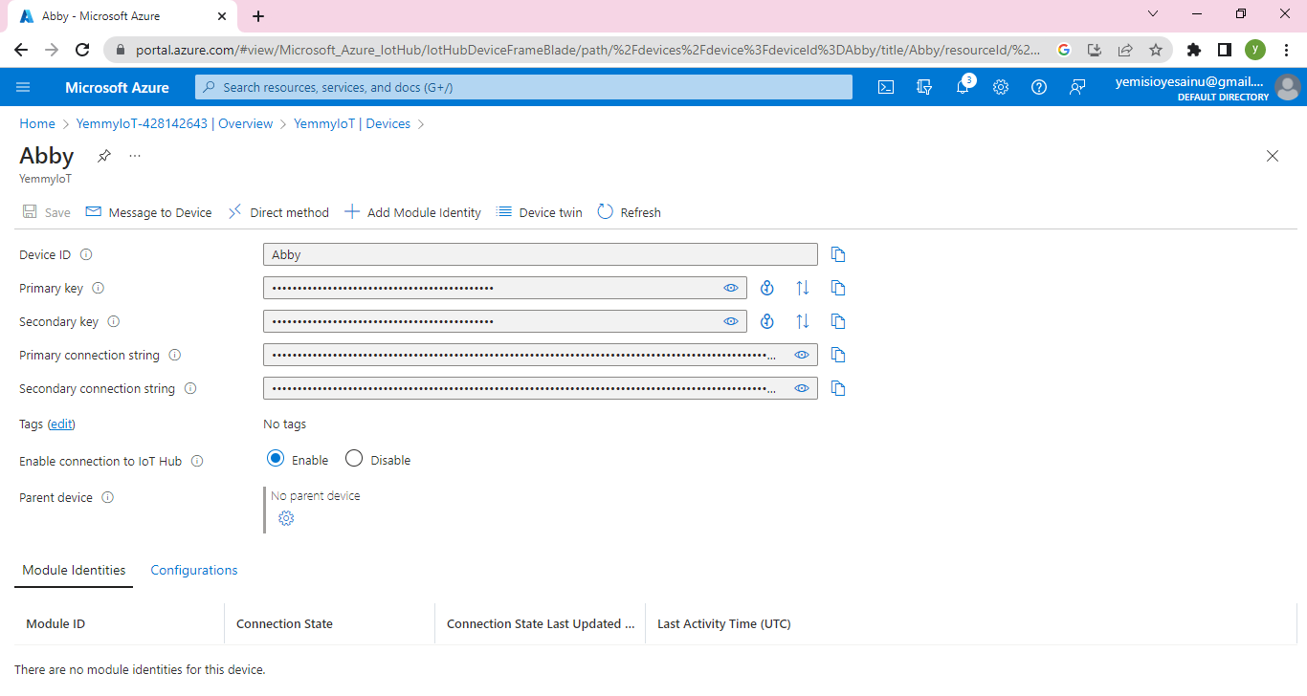
Task: Click Add Module Identity
Action: click(x=412, y=212)
